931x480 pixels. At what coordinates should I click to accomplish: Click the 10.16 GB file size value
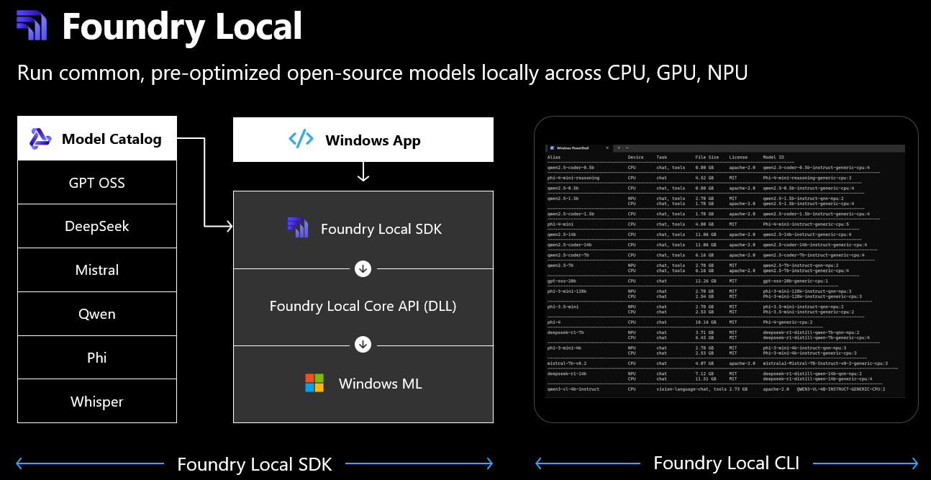pos(706,322)
